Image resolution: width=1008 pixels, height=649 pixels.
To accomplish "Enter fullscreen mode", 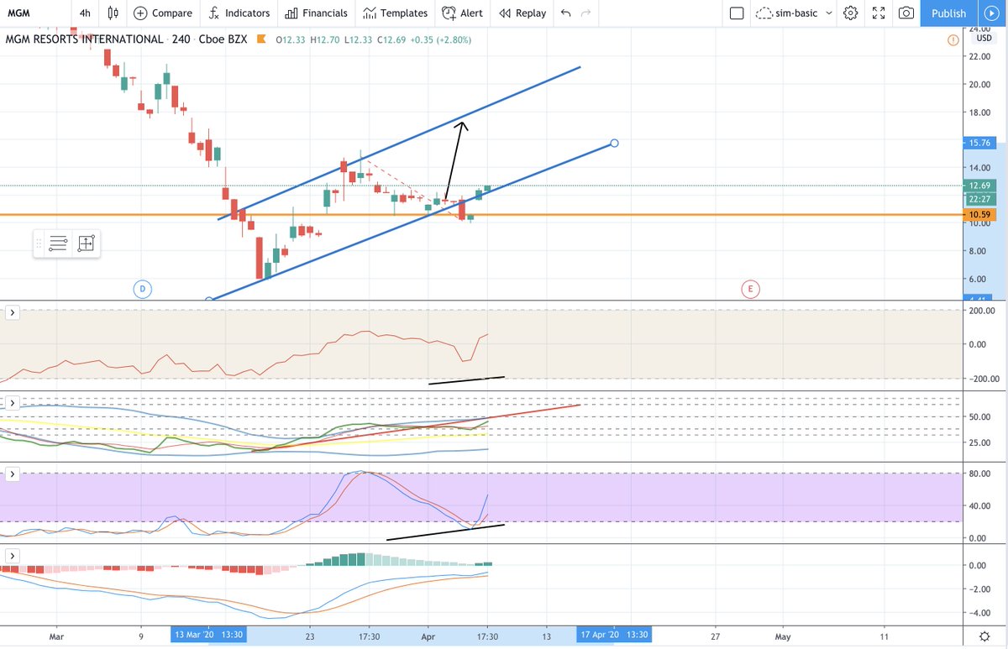I will [x=879, y=13].
